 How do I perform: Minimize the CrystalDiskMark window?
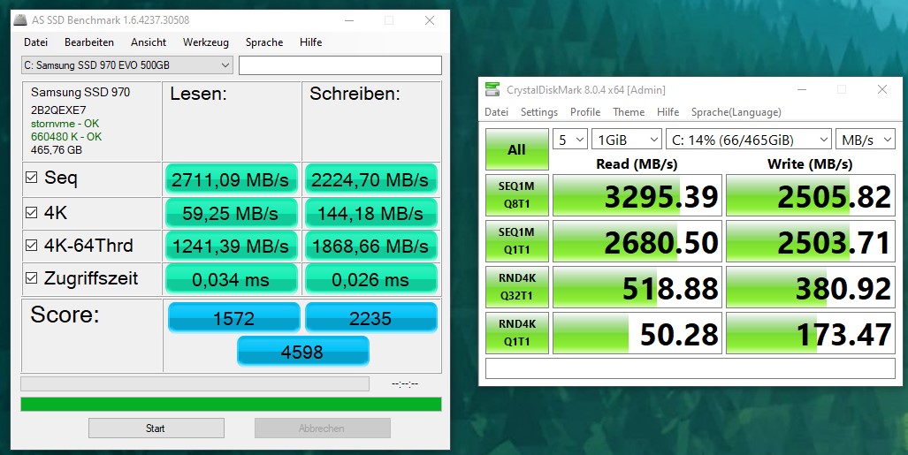point(802,90)
